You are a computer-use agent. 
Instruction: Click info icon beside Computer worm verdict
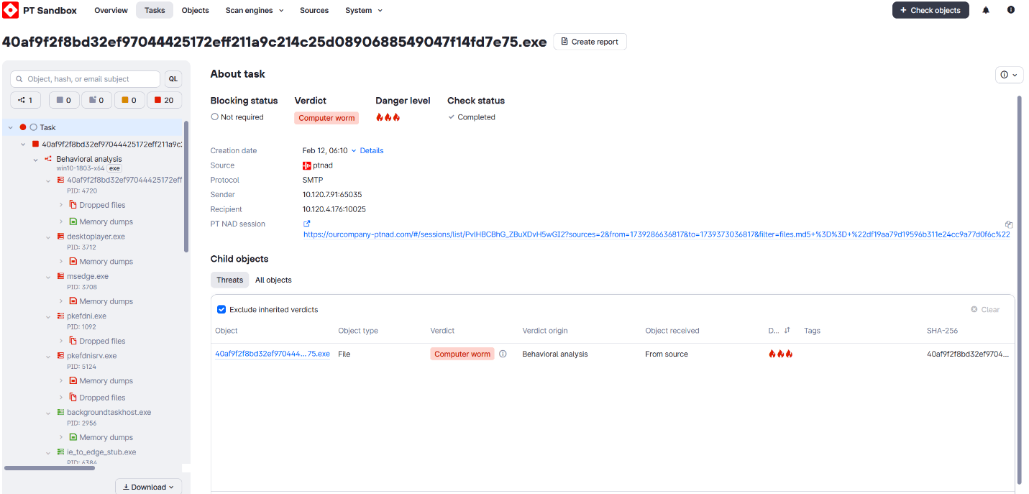[x=503, y=354]
